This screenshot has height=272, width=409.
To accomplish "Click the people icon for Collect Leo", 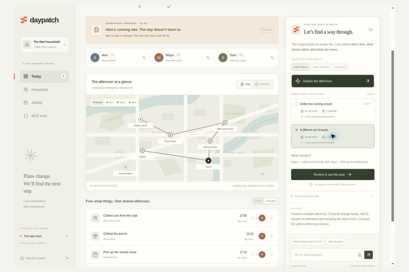I will coord(95,218).
